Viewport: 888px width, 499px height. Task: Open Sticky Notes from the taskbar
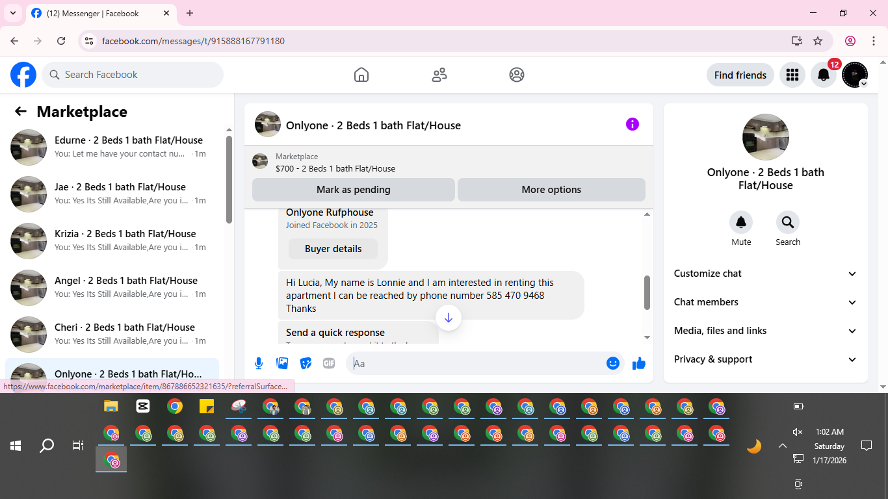207,407
